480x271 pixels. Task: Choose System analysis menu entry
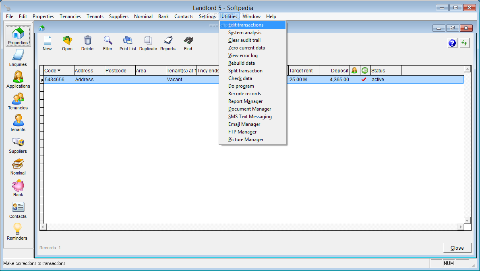[x=252, y=33]
